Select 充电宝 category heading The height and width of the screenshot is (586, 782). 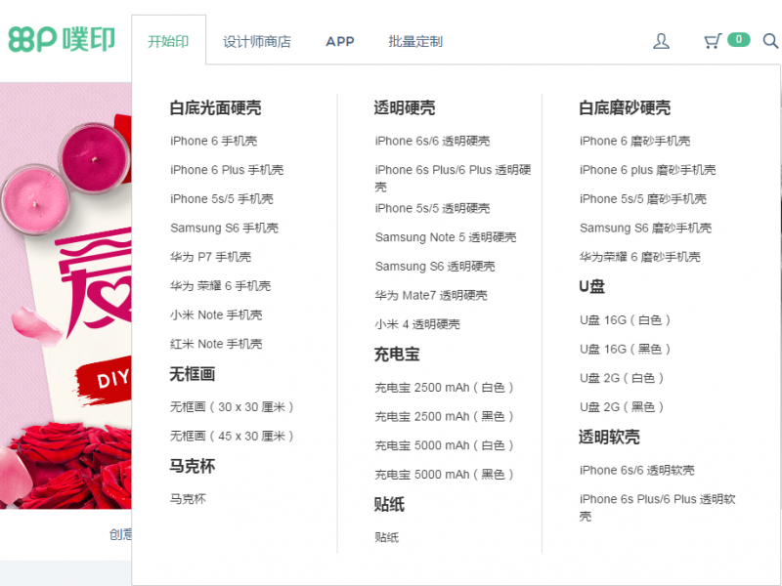point(397,355)
